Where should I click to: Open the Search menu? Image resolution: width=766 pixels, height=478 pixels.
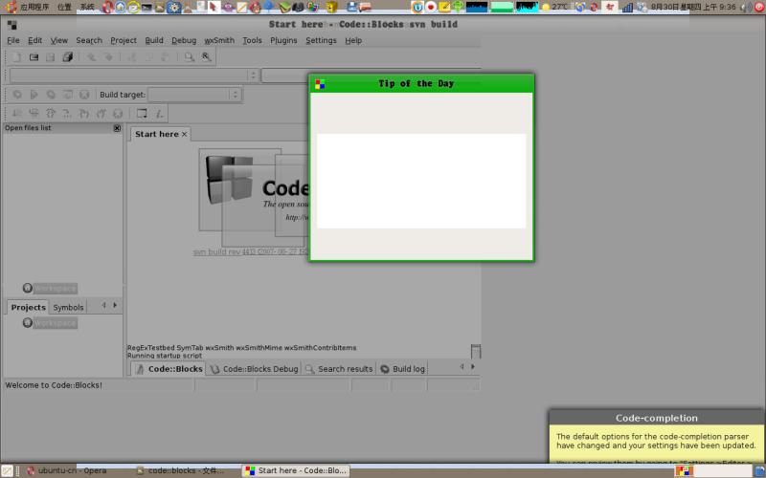89,40
